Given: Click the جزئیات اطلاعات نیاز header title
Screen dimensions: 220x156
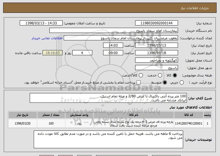Looking at the screenshot, I should pyautogui.click(x=195, y=8).
